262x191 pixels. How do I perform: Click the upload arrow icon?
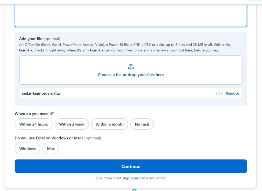tap(131, 66)
